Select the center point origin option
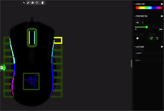 point(138,38)
